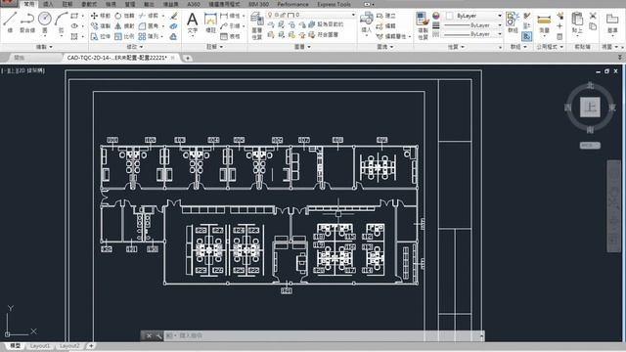Expand the Draw panel flyout
The height and width of the screenshot is (352, 626).
pyautogui.click(x=44, y=47)
